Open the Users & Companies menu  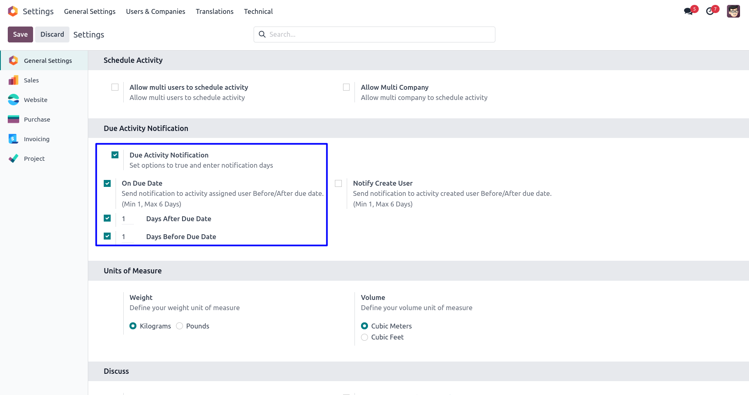tap(155, 11)
